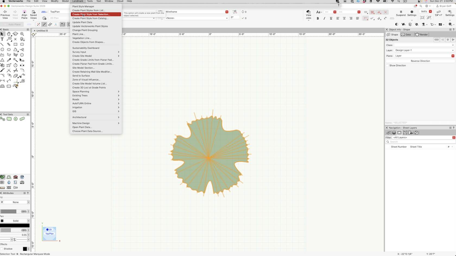This screenshot has height=256, width=456.
Task: Select the Text tool in Basic palette
Action: pos(2,39)
